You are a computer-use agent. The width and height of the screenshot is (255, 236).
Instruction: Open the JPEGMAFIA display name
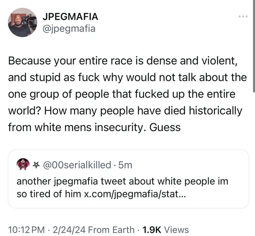pos(70,17)
